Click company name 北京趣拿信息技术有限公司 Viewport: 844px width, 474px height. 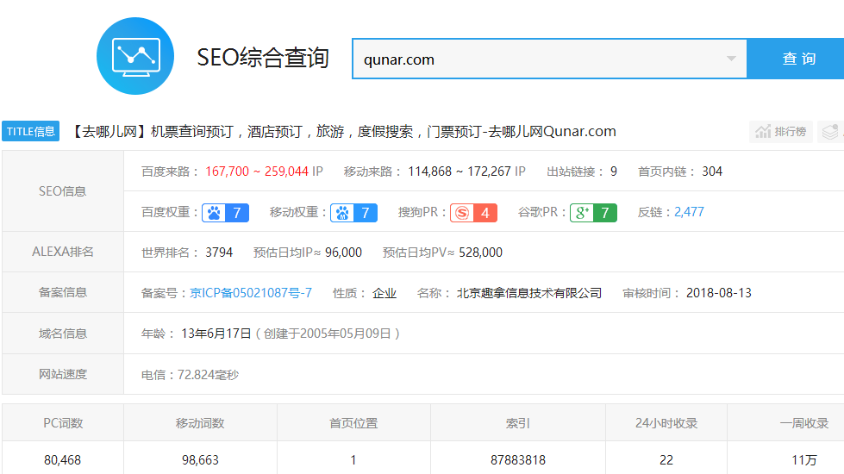point(529,293)
